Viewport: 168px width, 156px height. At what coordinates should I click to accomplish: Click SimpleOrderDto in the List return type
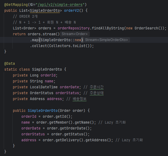point(45,10)
